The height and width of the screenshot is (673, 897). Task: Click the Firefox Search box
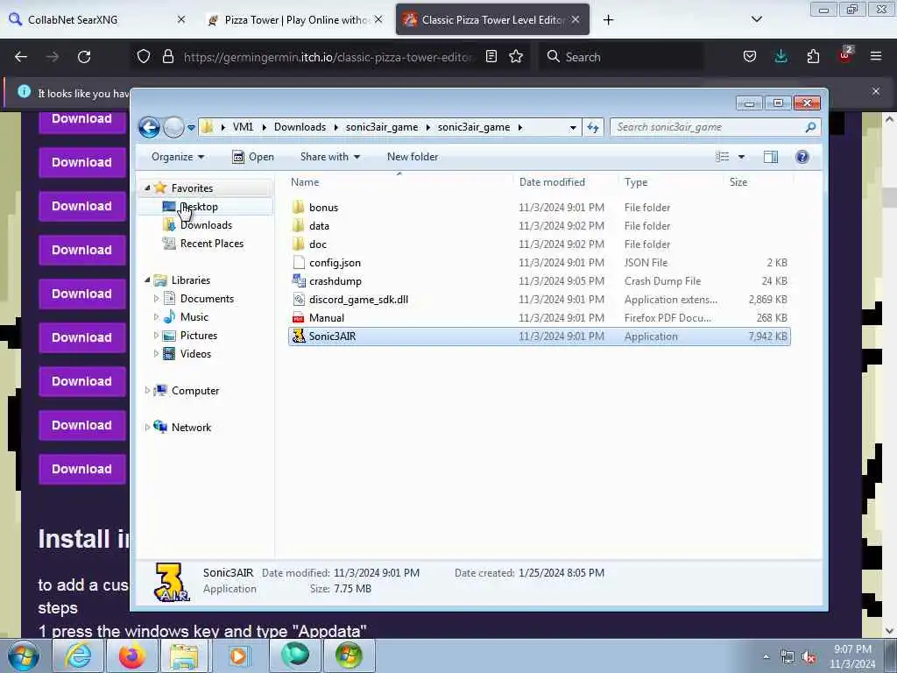[623, 57]
